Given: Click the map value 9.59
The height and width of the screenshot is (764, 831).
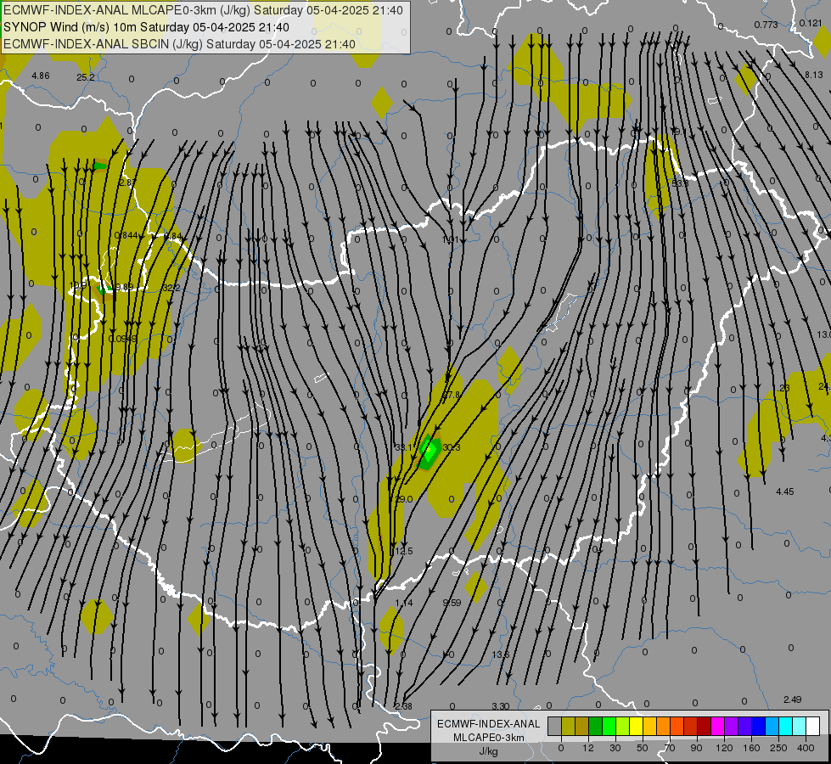Looking at the screenshot, I should tap(452, 603).
